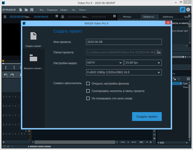This screenshot has width=193, height=150.
Task: Click the new project file icon in toolbar
Action: pos(21,10)
